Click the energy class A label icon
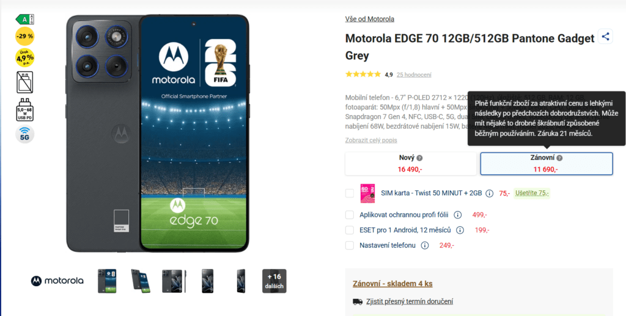 point(24,19)
